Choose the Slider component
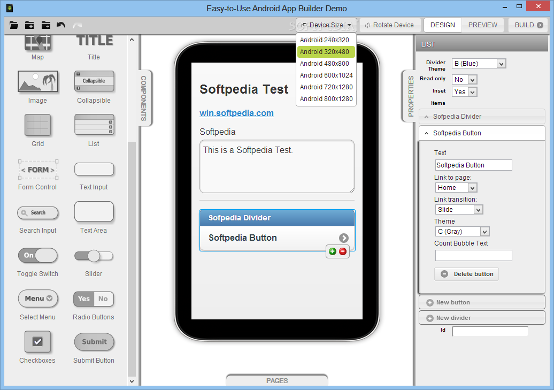Image resolution: width=554 pixels, height=390 pixels. 94,256
